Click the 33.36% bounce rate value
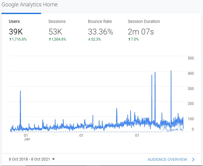 pyautogui.click(x=100, y=32)
